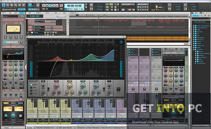Open the Track view View dropdown
Screen dimensions: 211x129
pos(30,13)
